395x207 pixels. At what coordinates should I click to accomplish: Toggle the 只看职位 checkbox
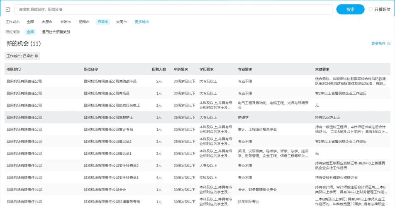[371, 9]
